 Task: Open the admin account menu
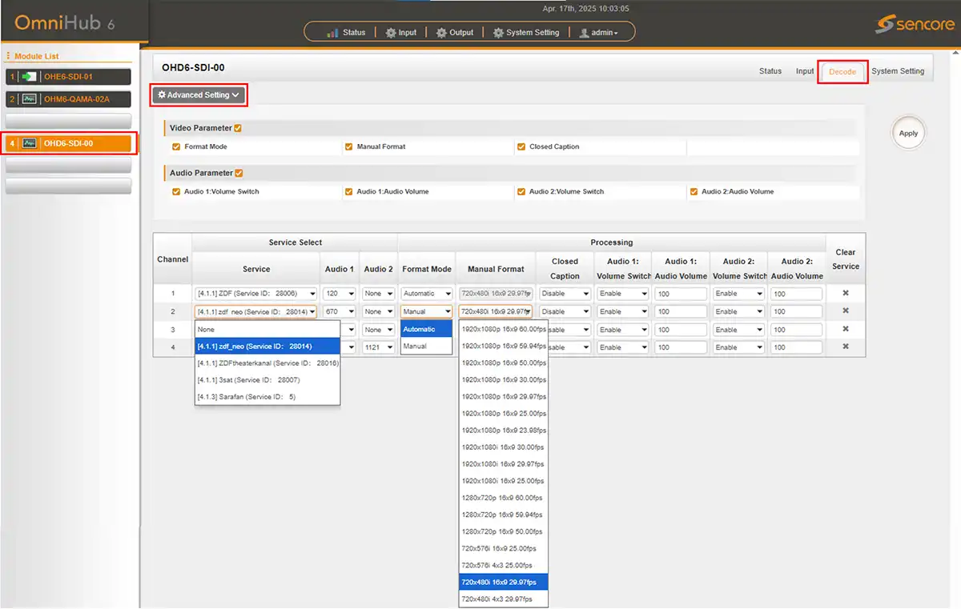[605, 33]
